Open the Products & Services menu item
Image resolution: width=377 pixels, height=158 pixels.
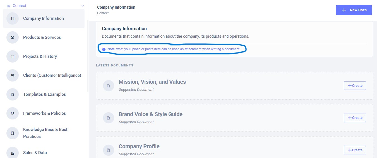[42, 37]
